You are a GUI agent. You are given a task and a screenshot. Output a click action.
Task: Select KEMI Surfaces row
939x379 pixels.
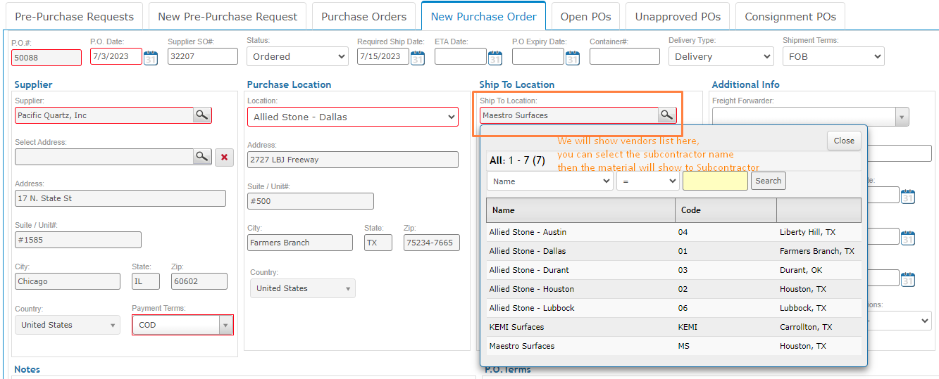click(x=673, y=327)
